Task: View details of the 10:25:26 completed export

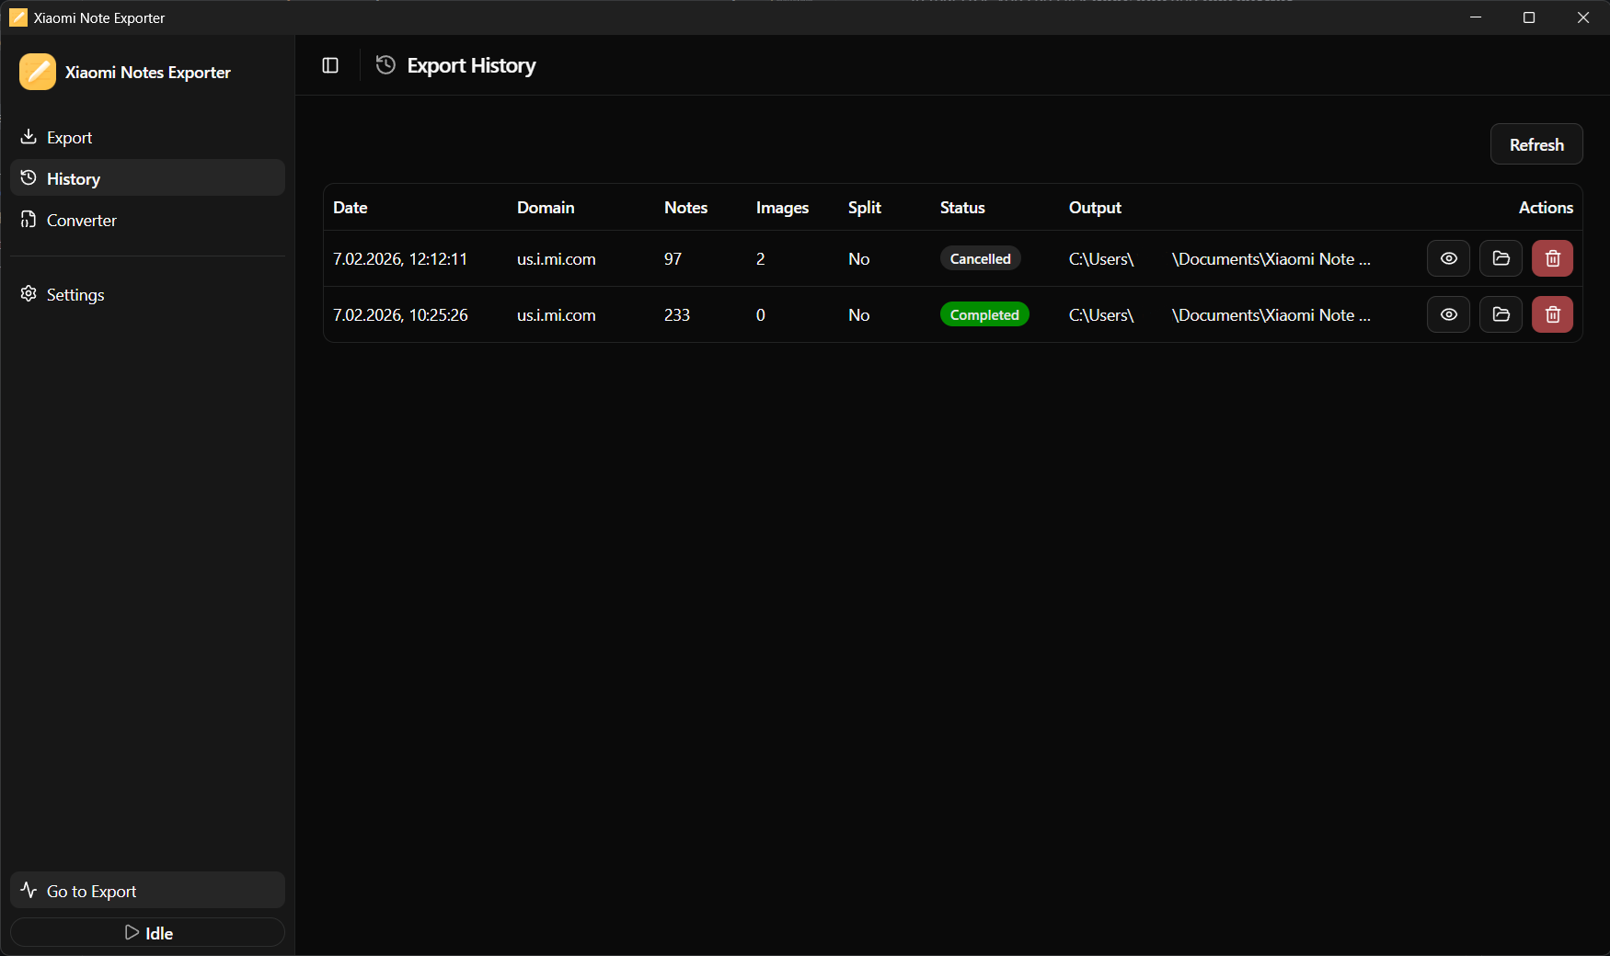Action: (x=1448, y=314)
